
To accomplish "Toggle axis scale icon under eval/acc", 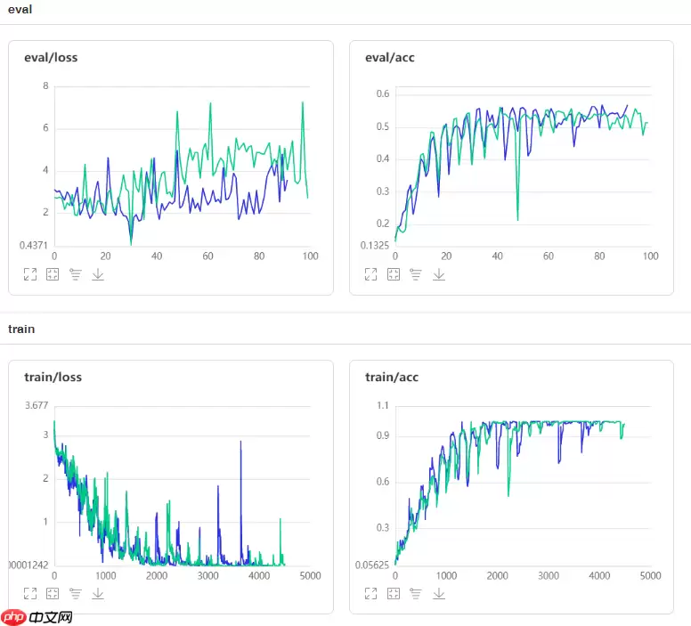I will [416, 274].
